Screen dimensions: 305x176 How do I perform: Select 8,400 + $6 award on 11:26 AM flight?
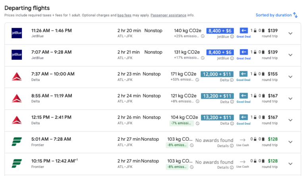tap(220, 31)
